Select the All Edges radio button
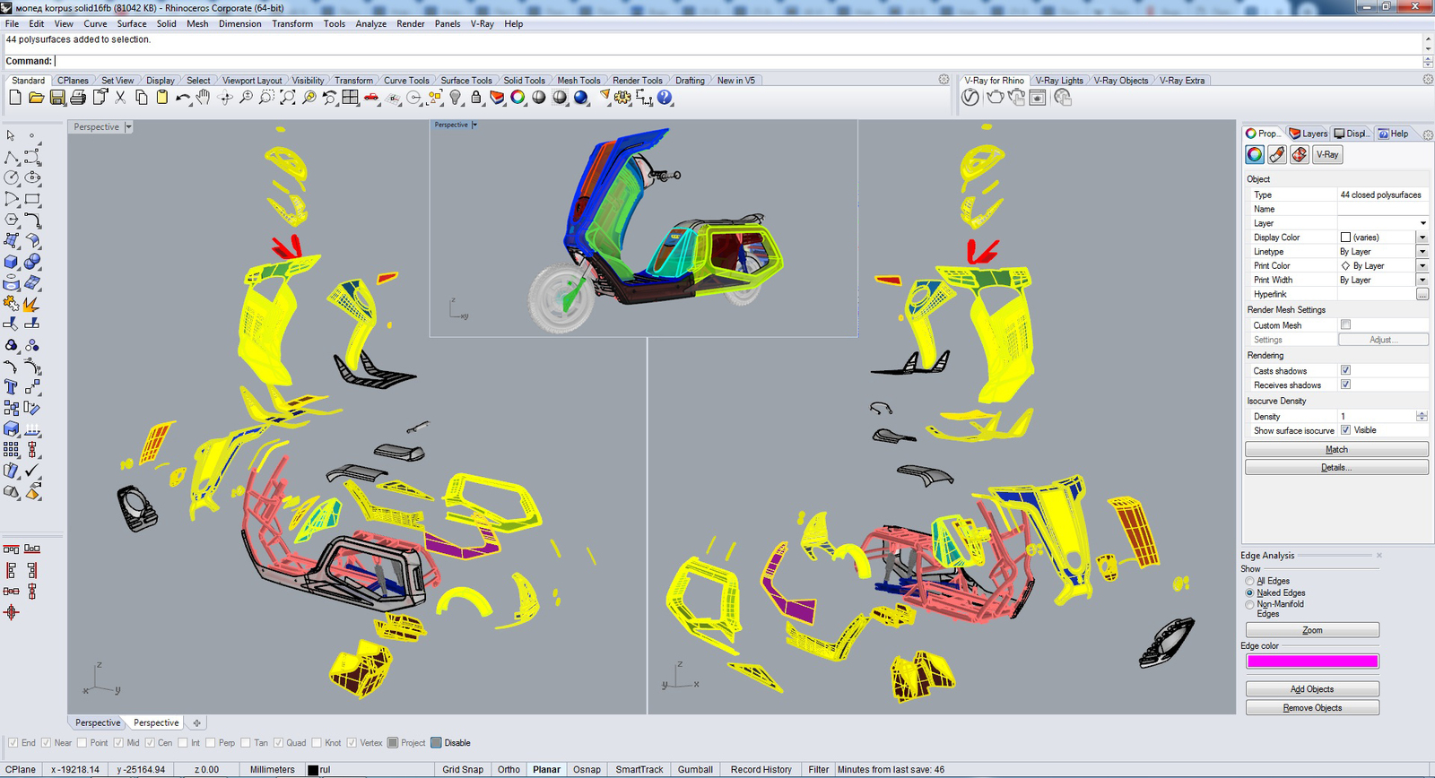Screen dimensions: 1435x778 click(x=1249, y=582)
